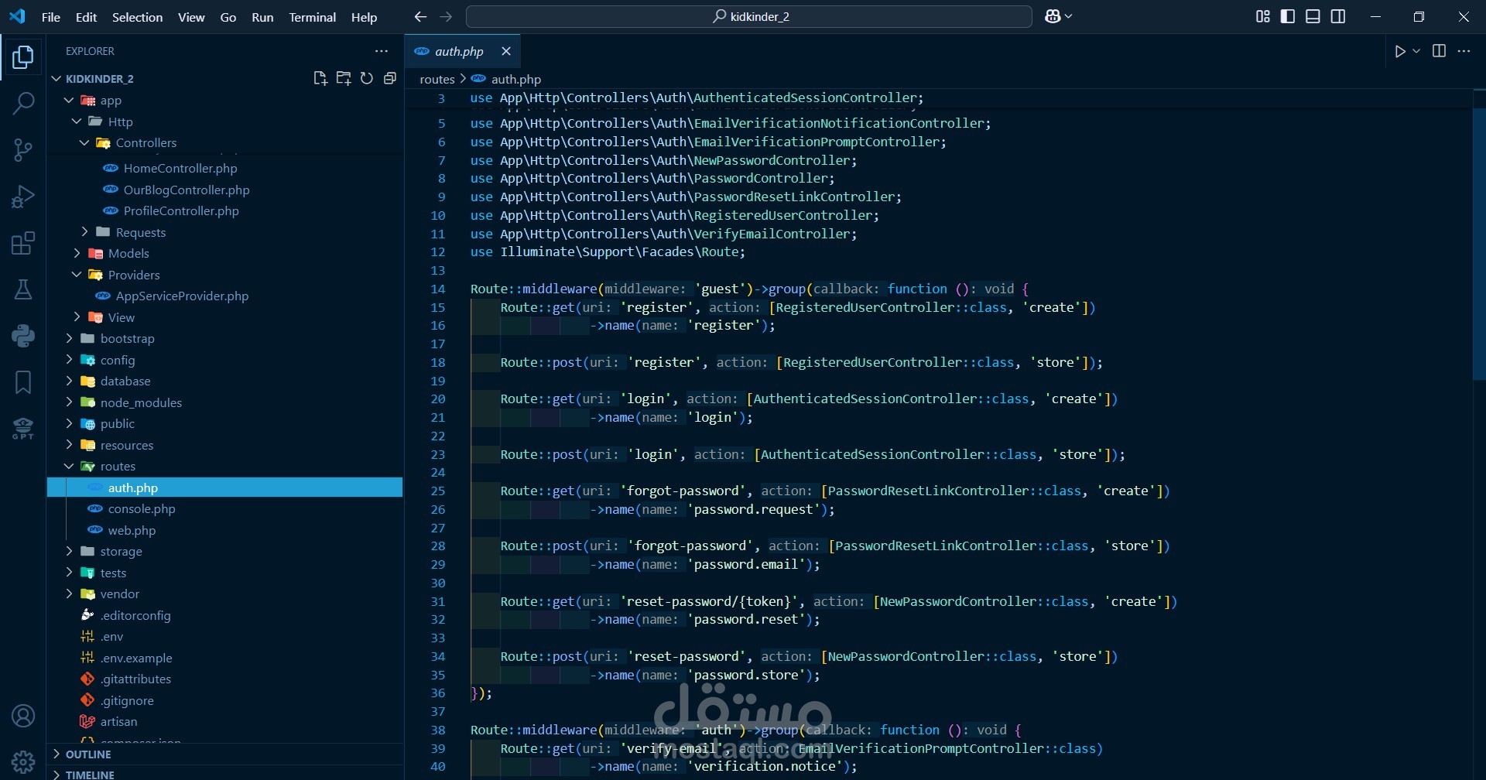Open the Search view in activity bar

(23, 103)
